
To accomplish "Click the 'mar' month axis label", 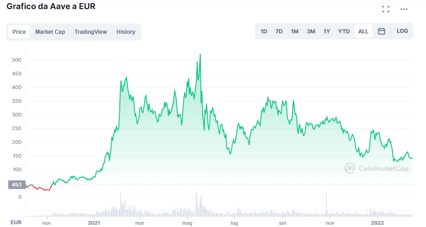I will tap(140, 223).
